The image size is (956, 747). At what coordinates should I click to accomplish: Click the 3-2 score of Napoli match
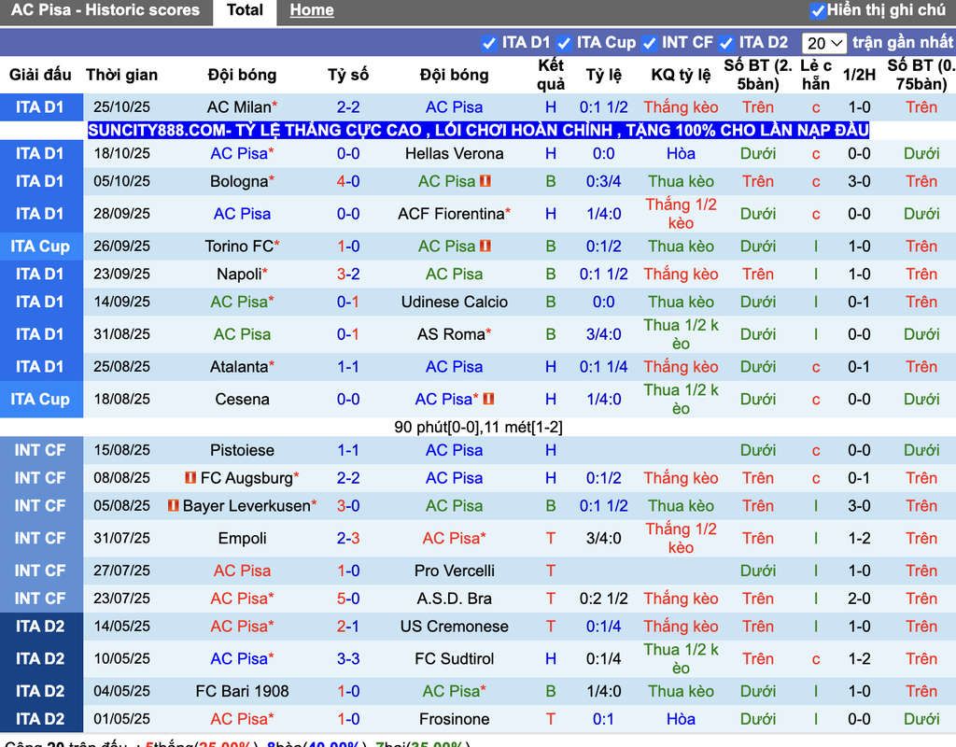click(x=348, y=274)
